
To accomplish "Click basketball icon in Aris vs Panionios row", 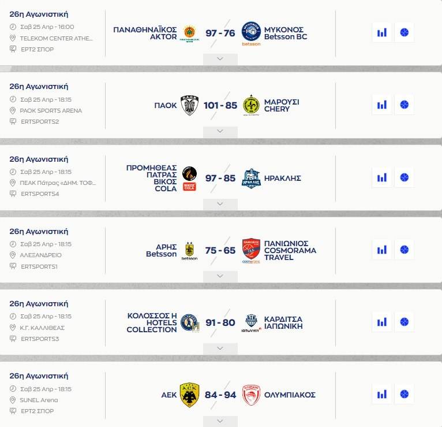I will pyautogui.click(x=404, y=250).
